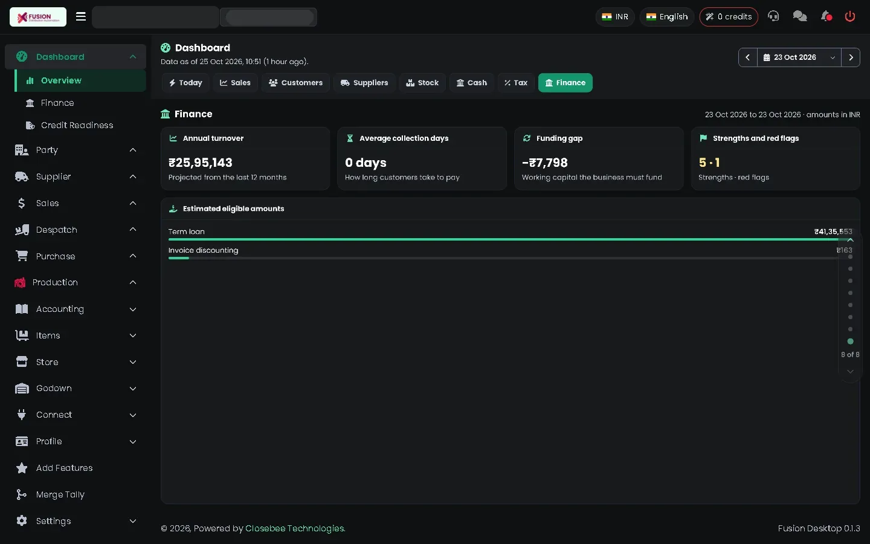Switch to the Customers tab
Image resolution: width=870 pixels, height=544 pixels.
(296, 83)
